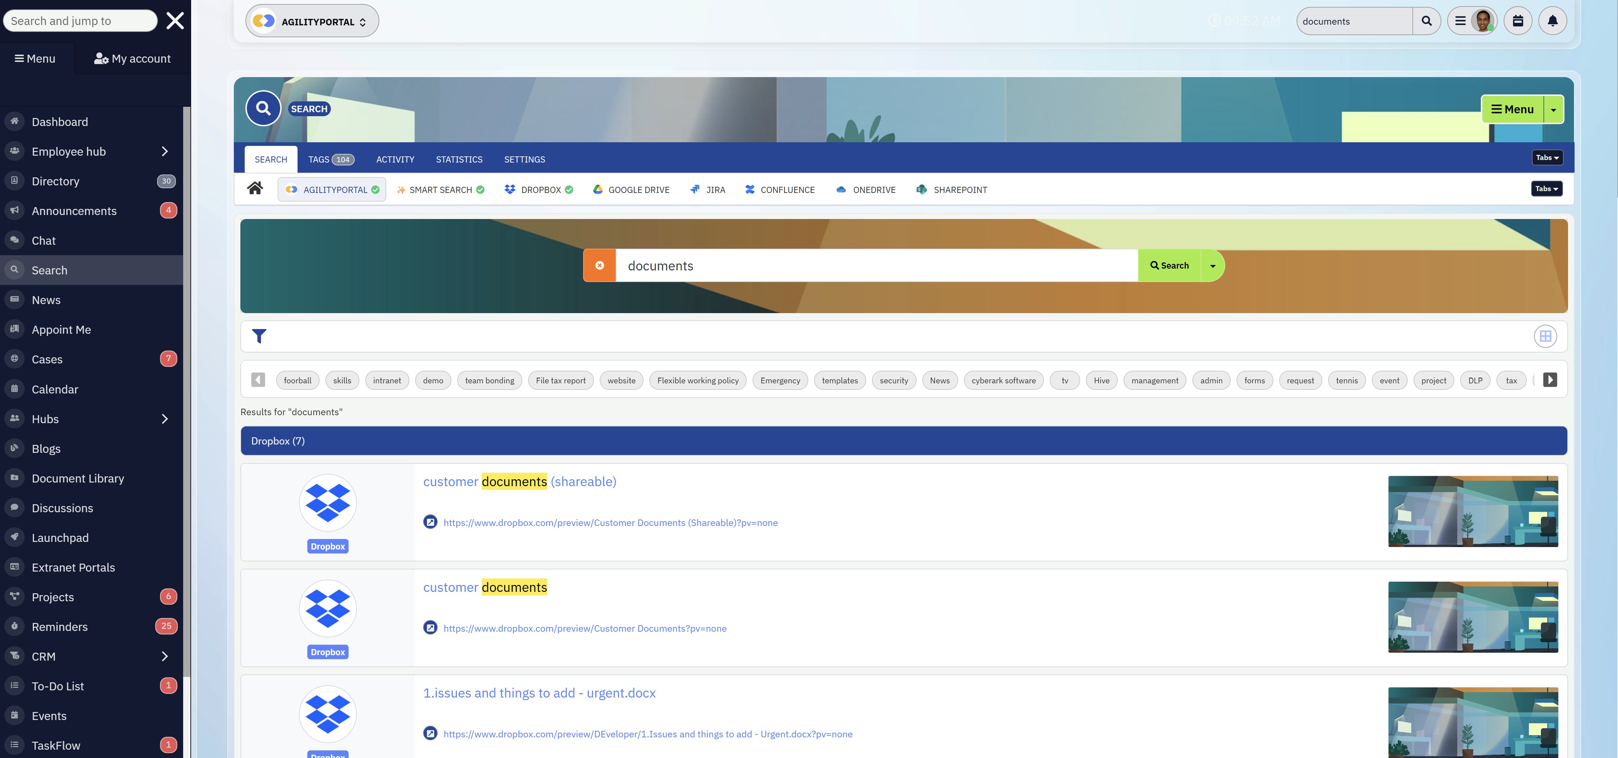Open the Search button dropdown arrow
Viewport: 1618px width, 758px height.
click(1213, 266)
